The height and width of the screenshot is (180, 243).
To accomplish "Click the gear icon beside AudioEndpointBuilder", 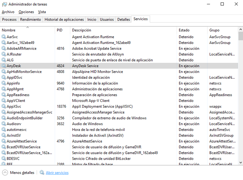I will tap(4, 118).
